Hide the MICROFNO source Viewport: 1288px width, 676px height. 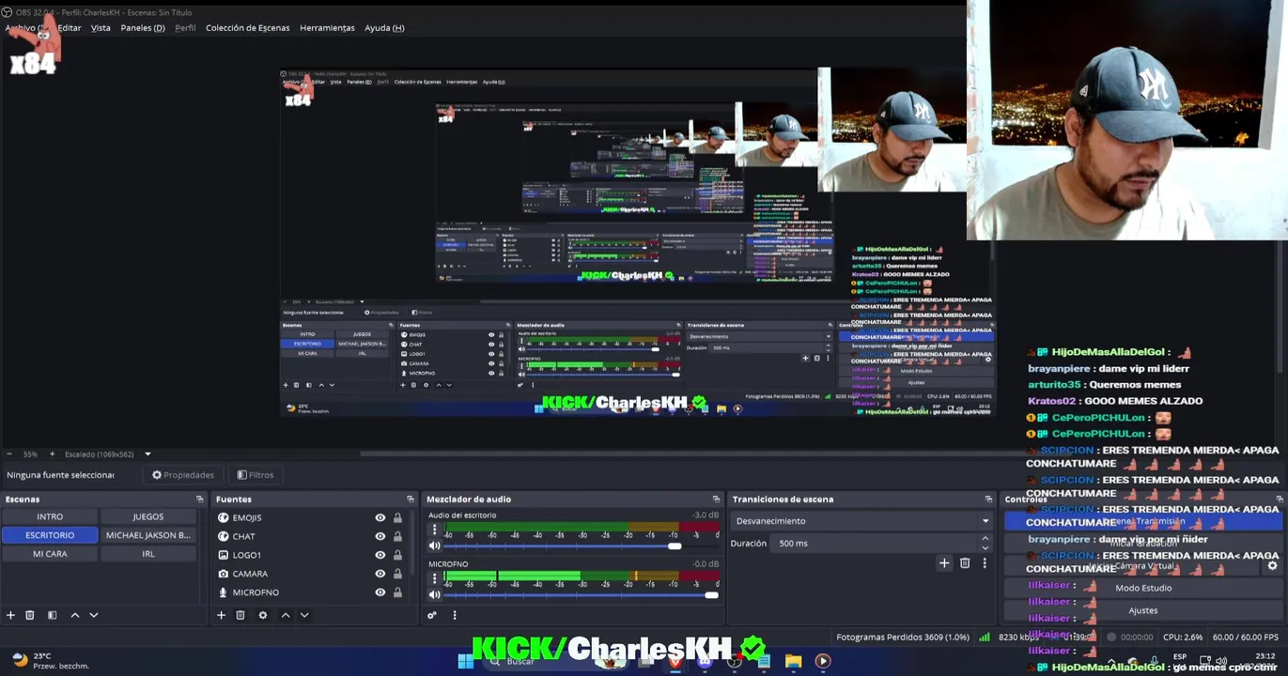tap(380, 592)
